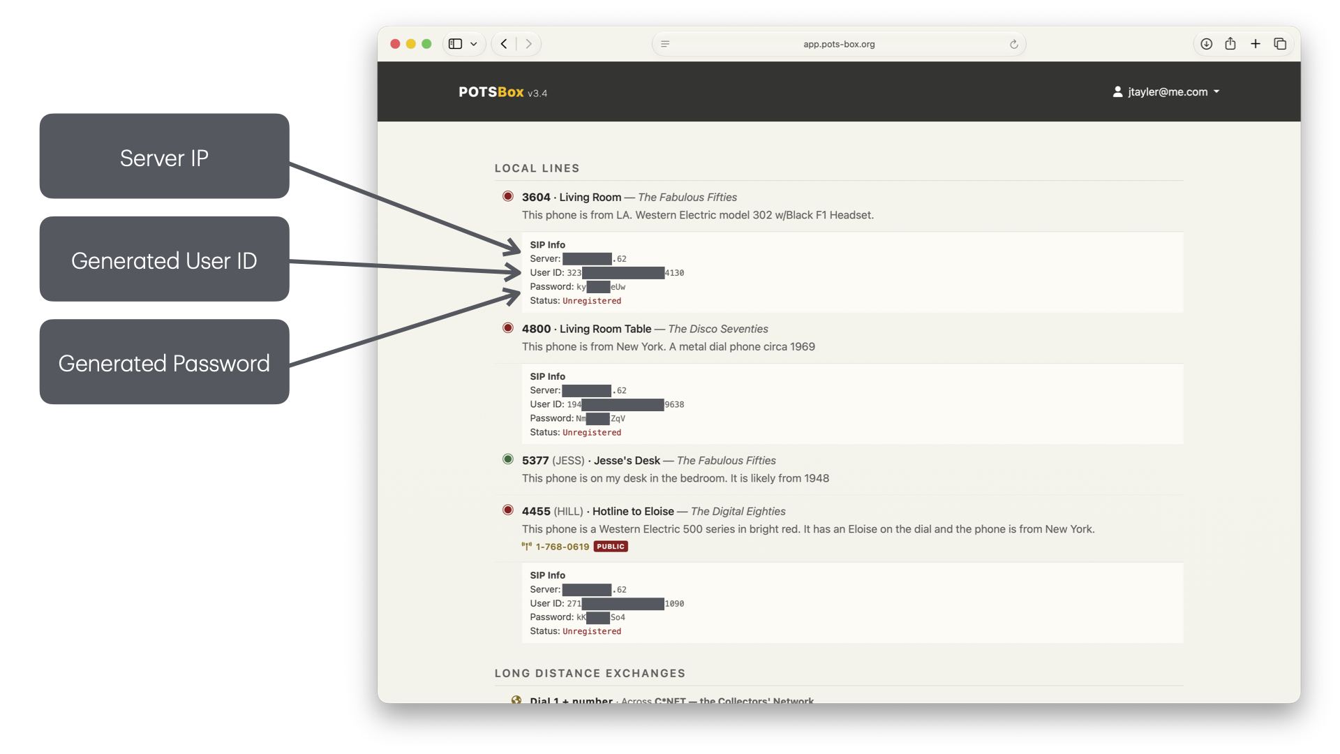This screenshot has width=1340, height=754.
Task: Show the tab overview icon
Action: 1280,44
